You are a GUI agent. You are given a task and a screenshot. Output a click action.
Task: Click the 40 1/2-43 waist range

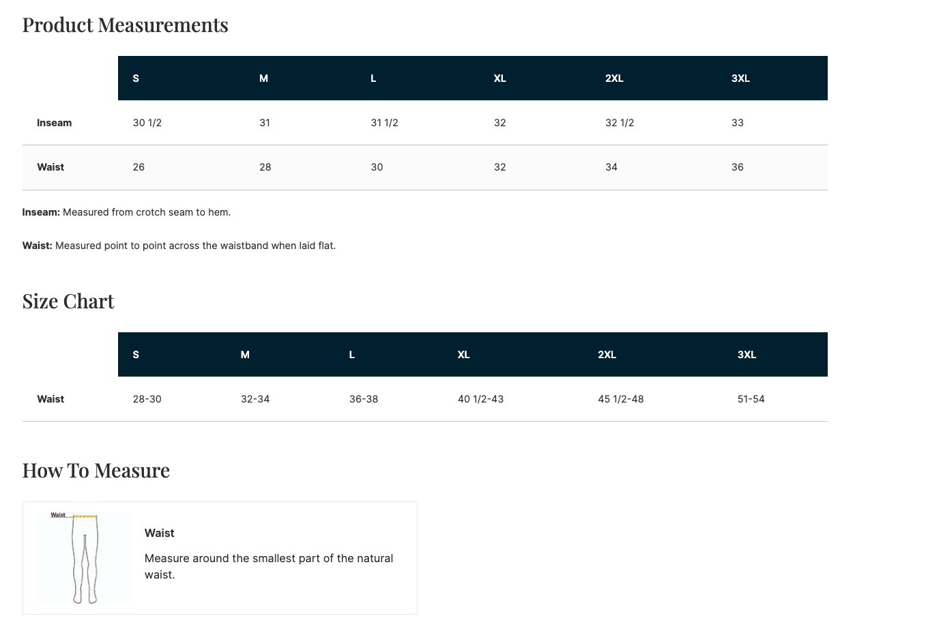pyautogui.click(x=480, y=399)
